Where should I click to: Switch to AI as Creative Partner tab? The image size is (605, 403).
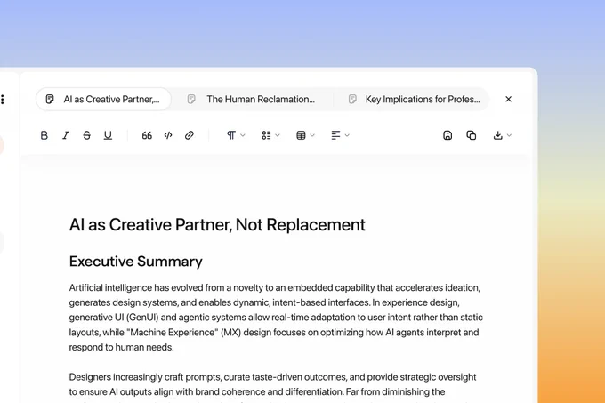(x=103, y=99)
